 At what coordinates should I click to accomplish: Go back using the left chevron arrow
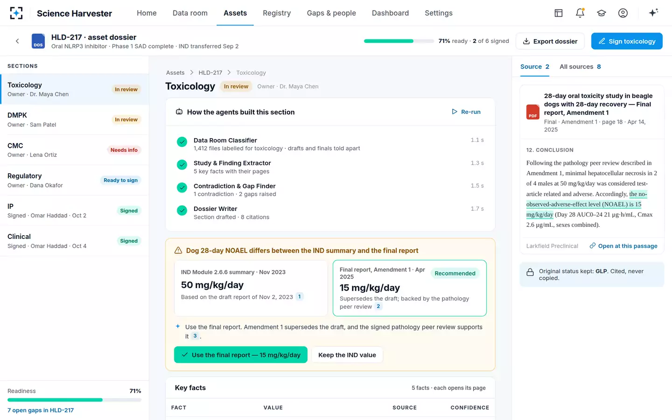click(17, 41)
